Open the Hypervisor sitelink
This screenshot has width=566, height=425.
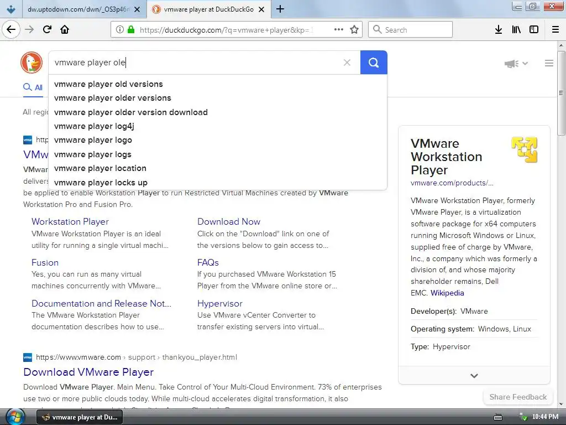click(x=220, y=304)
